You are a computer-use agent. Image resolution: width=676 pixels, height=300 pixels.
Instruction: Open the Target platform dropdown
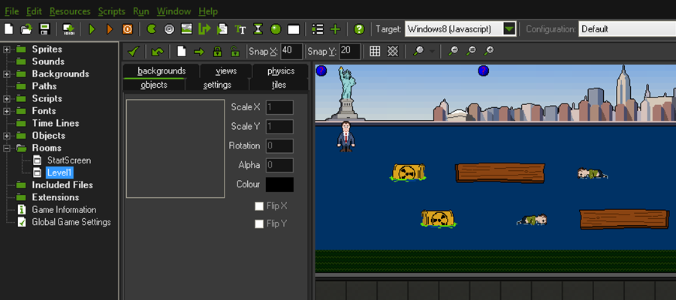[x=509, y=29]
